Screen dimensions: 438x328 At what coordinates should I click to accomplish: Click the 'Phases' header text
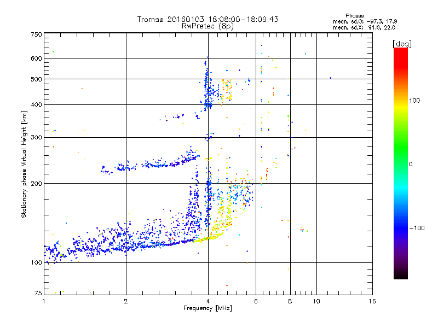[354, 16]
